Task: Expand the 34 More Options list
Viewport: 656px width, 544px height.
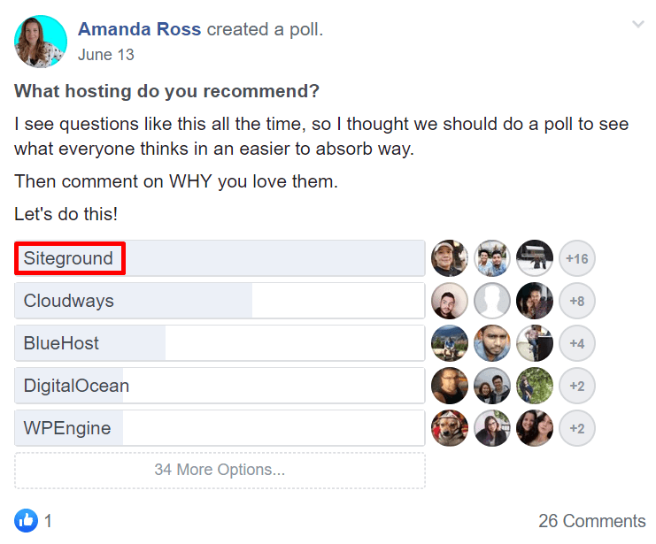Action: [x=220, y=470]
